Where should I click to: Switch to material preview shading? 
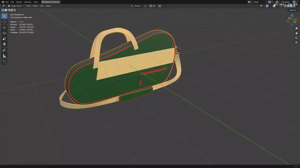point(291,6)
